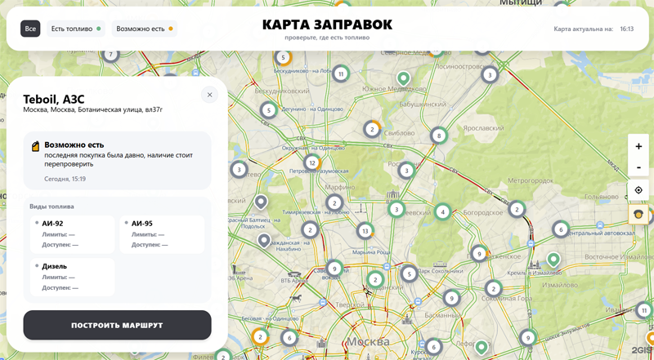Expand cluster of 8 near Свиблово
The image size is (654, 360).
click(439, 136)
